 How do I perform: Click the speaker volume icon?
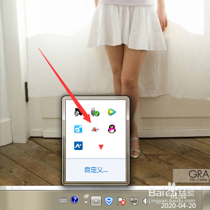[x=146, y=201]
